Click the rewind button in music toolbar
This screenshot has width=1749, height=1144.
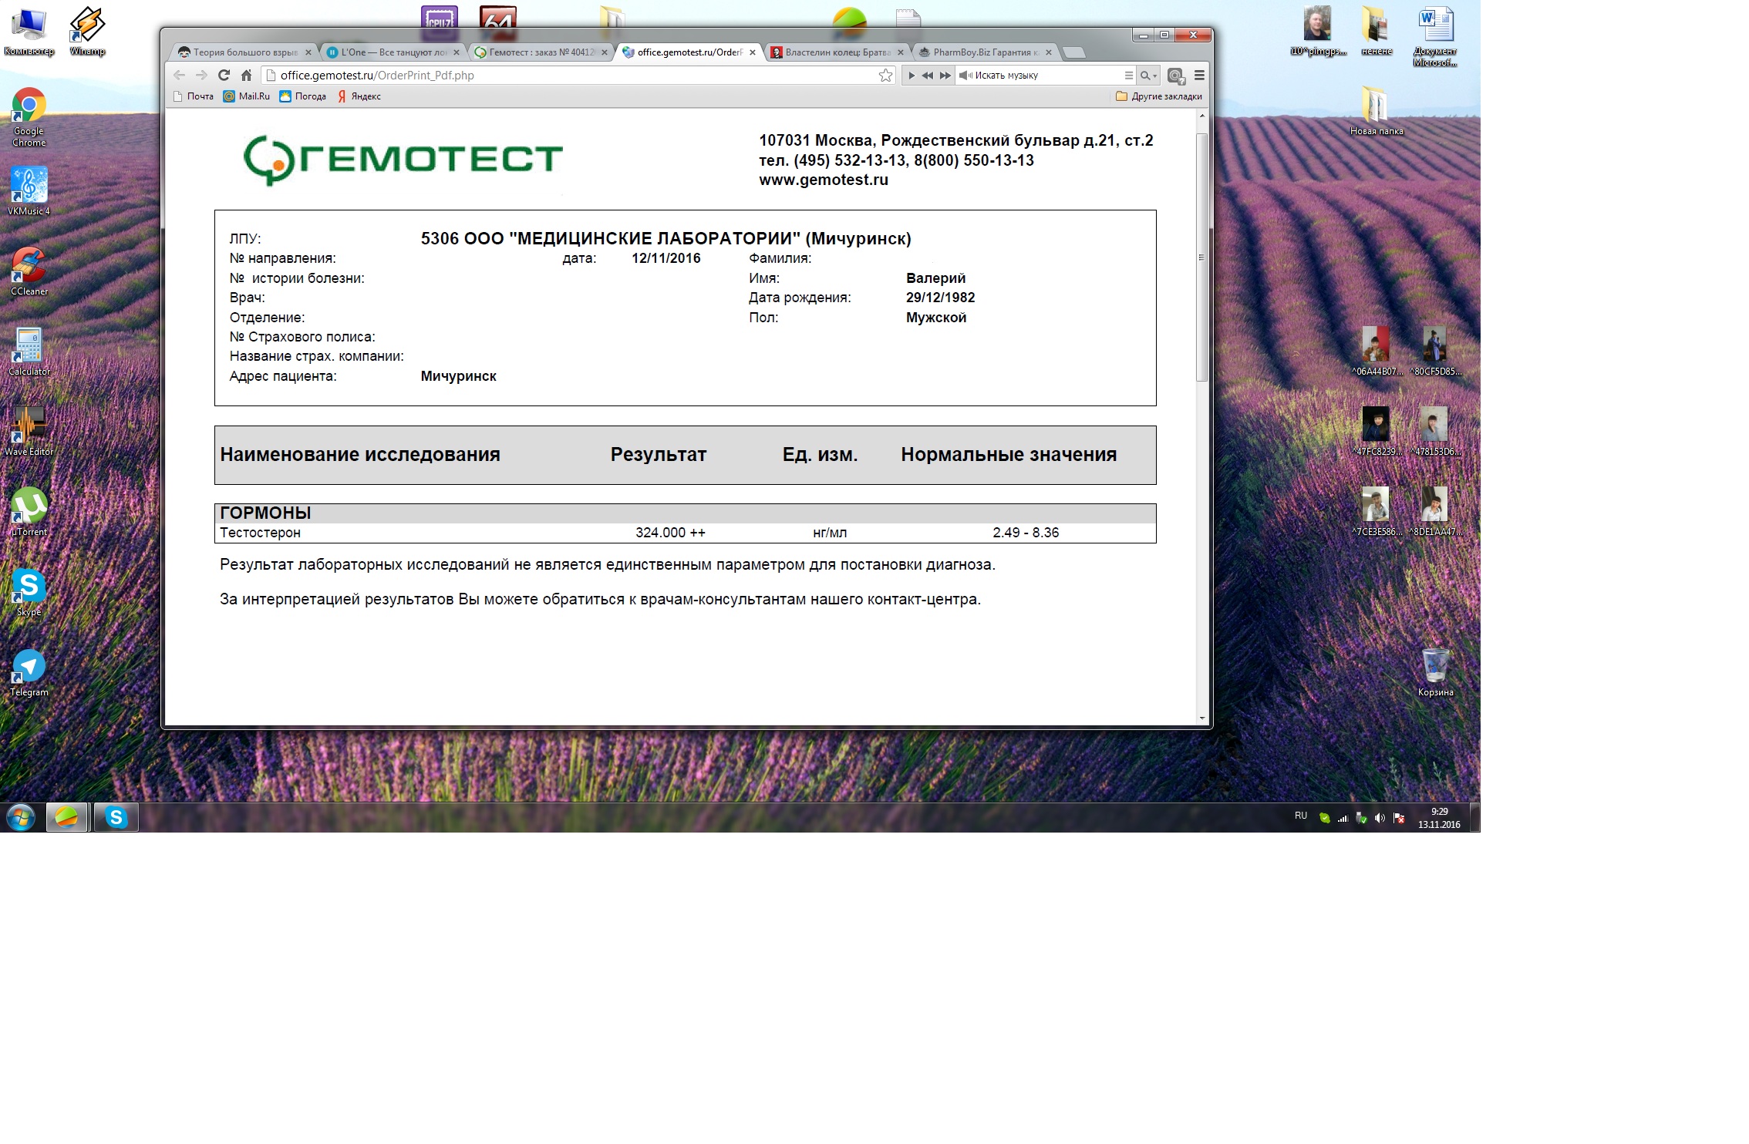point(928,75)
